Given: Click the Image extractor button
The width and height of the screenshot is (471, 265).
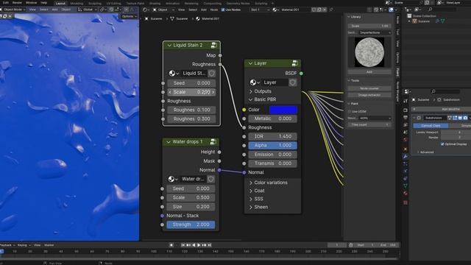Looking at the screenshot, I should [x=369, y=95].
